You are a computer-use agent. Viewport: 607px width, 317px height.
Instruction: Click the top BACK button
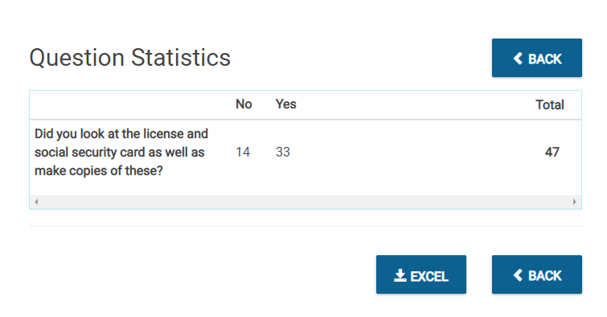tap(536, 58)
